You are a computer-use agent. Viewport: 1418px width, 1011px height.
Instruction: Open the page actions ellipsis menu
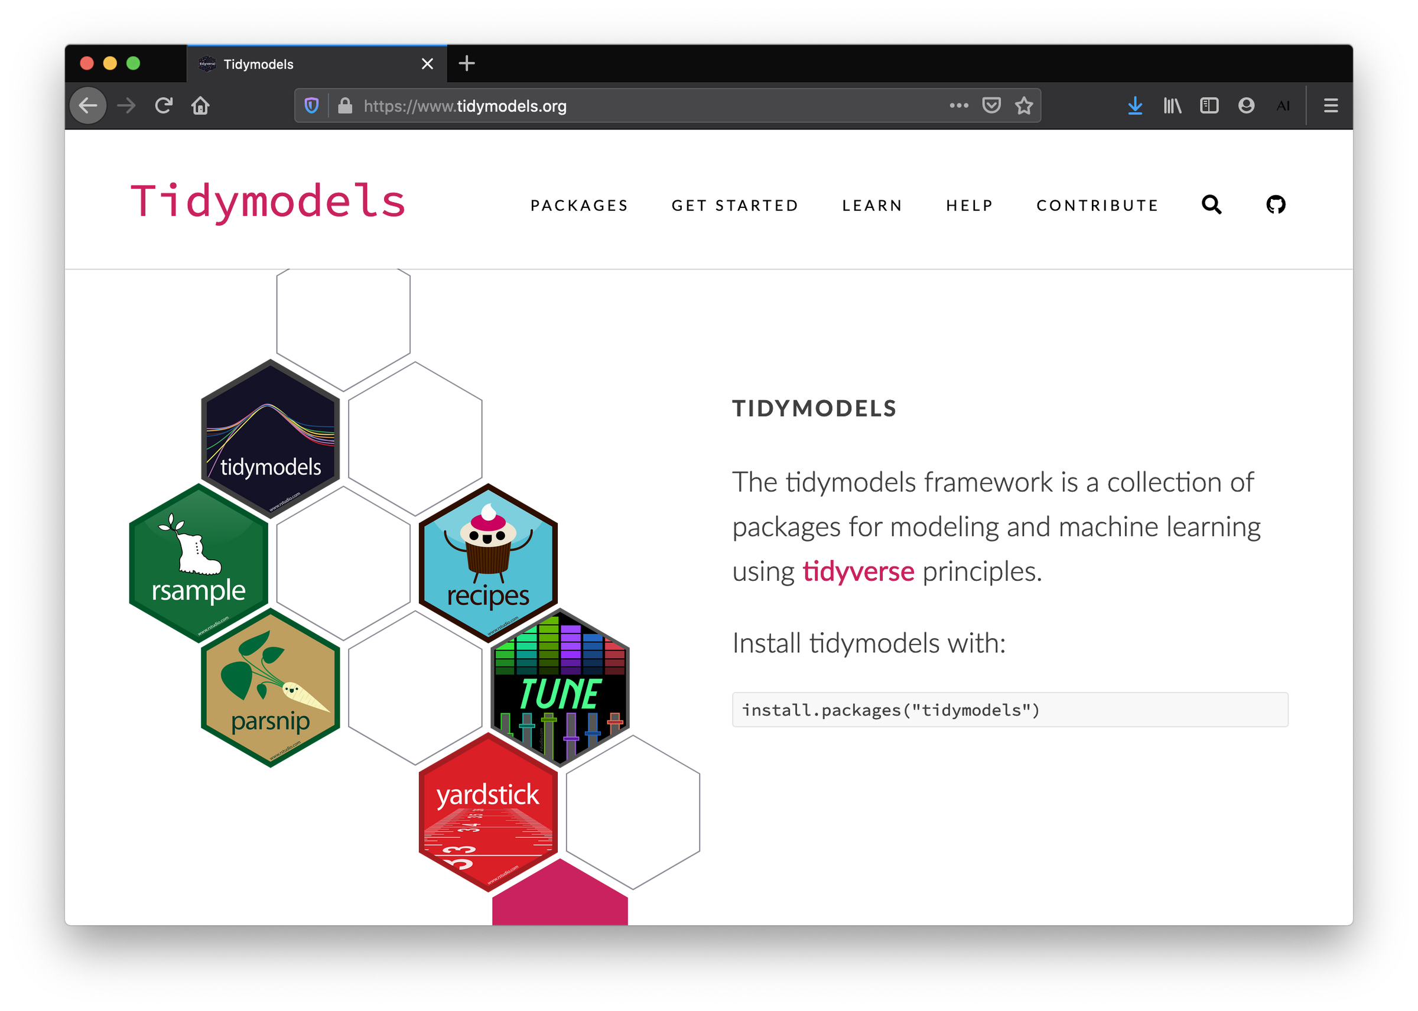(x=958, y=105)
